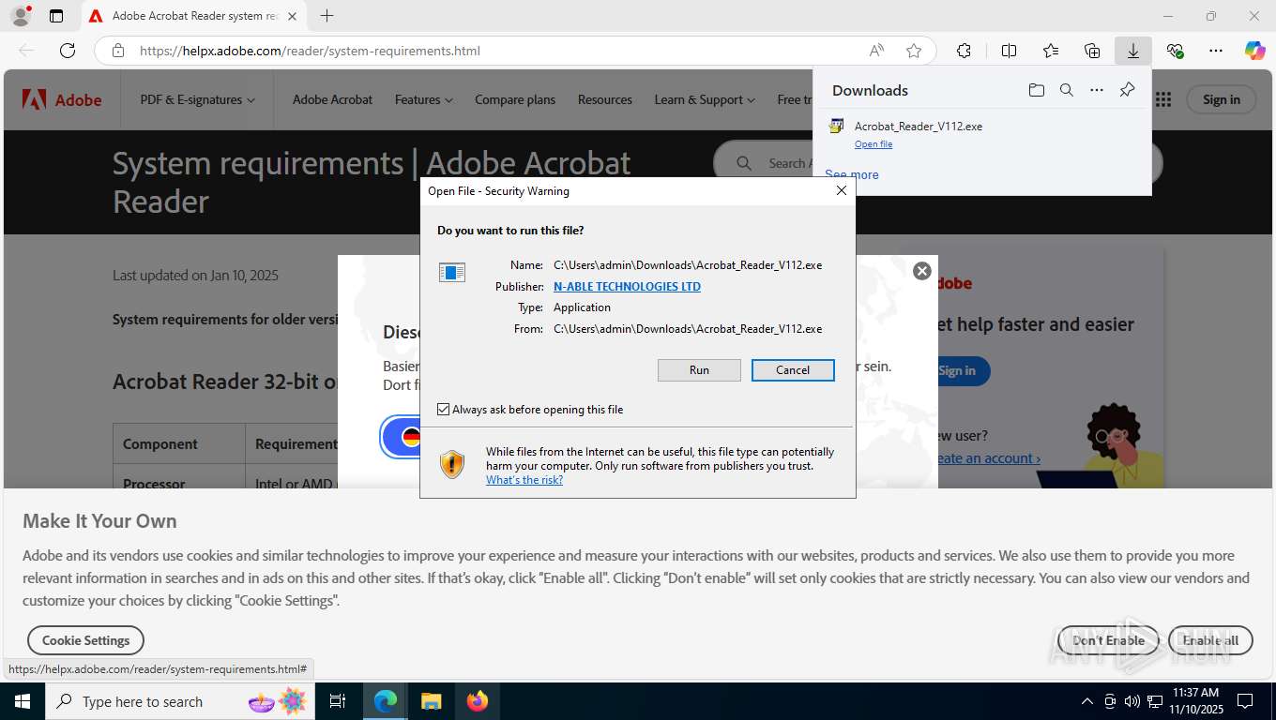The image size is (1276, 720).
Task: Expand the Features dropdown
Action: click(x=423, y=99)
